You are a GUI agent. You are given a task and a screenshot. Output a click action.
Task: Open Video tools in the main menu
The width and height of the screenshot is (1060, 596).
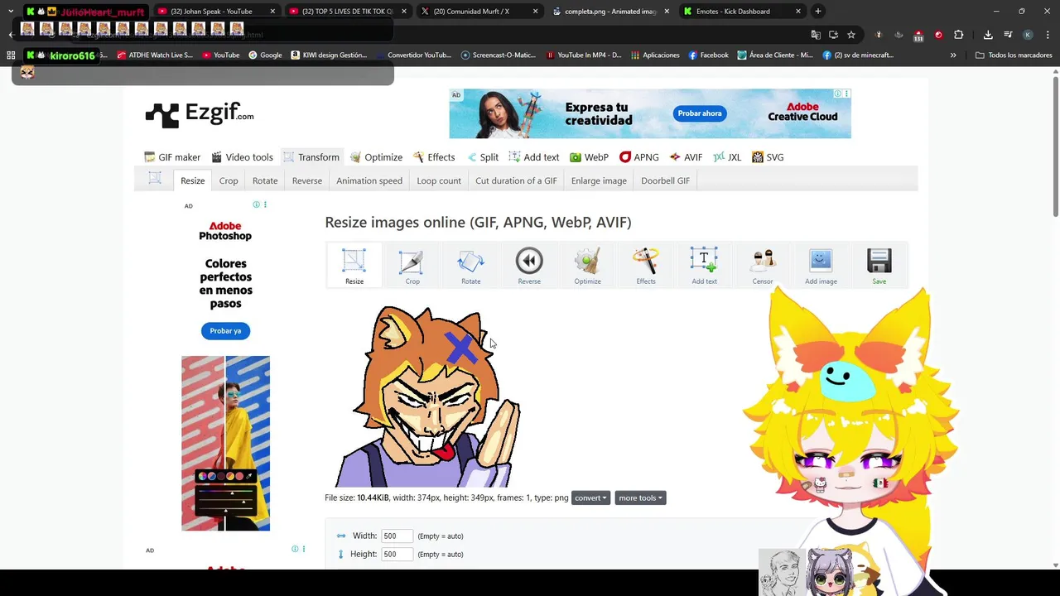click(242, 157)
